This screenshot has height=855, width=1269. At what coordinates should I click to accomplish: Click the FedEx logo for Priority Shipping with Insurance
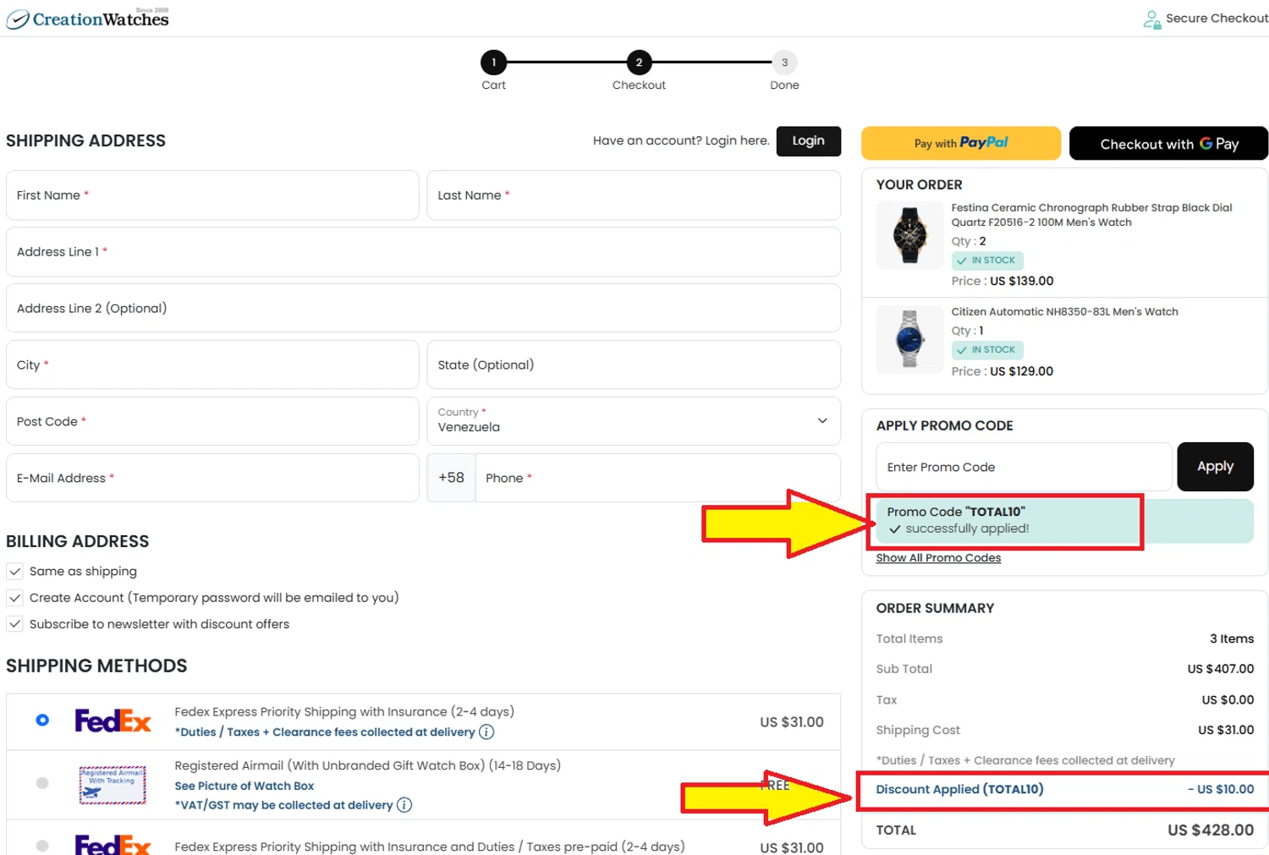113,721
